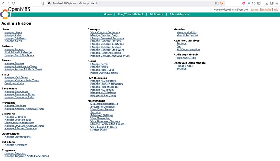Image resolution: width=280 pixels, height=161 pixels.
Task: Open Manage Apps under Open Web Apps Module
Action: (x=185, y=66)
